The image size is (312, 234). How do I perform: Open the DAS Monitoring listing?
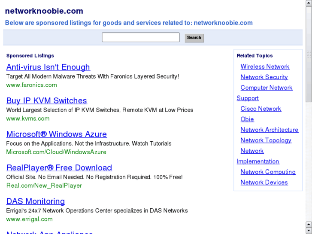[36, 201]
